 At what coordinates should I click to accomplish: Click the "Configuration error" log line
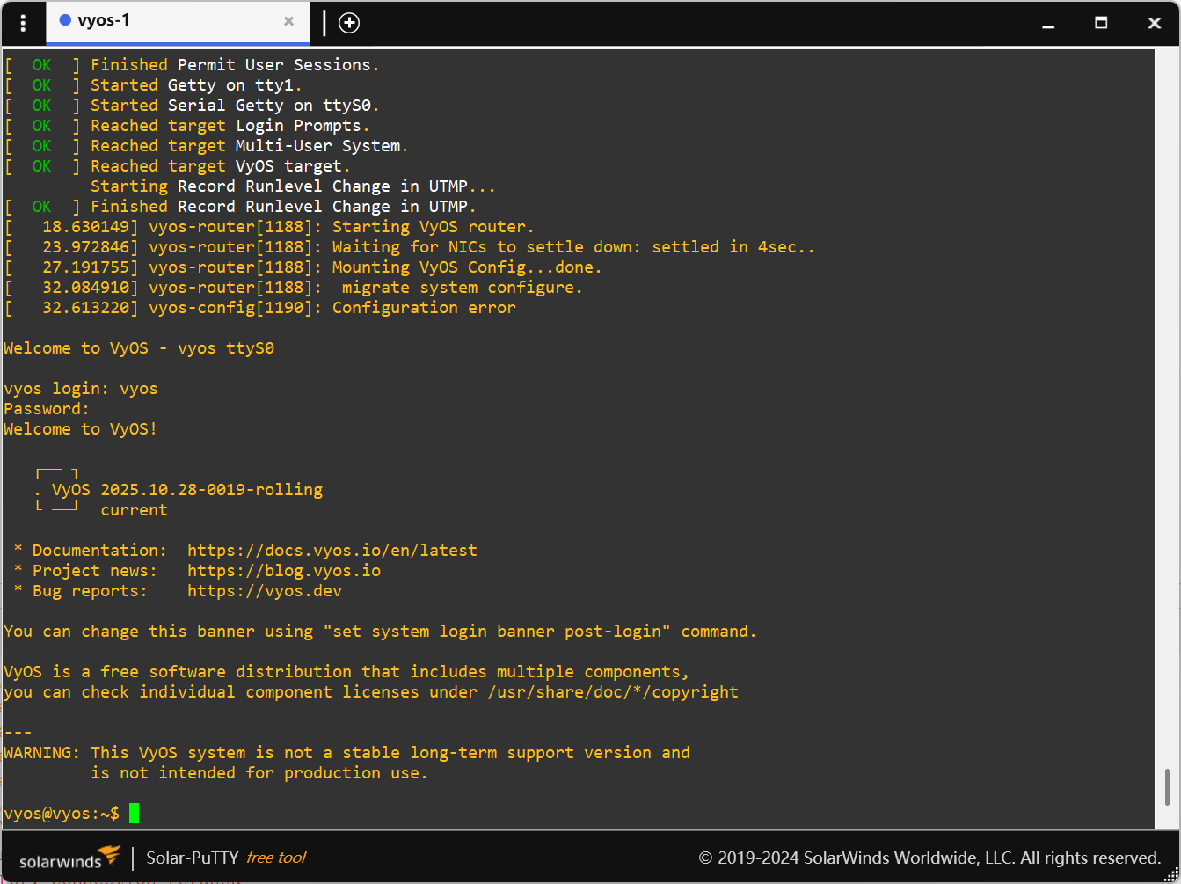pyautogui.click(x=423, y=308)
